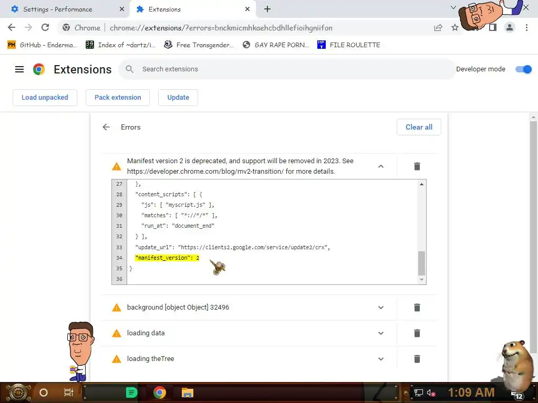Close the Extensions tab
Screen dimensions: 538x403
(247, 9)
